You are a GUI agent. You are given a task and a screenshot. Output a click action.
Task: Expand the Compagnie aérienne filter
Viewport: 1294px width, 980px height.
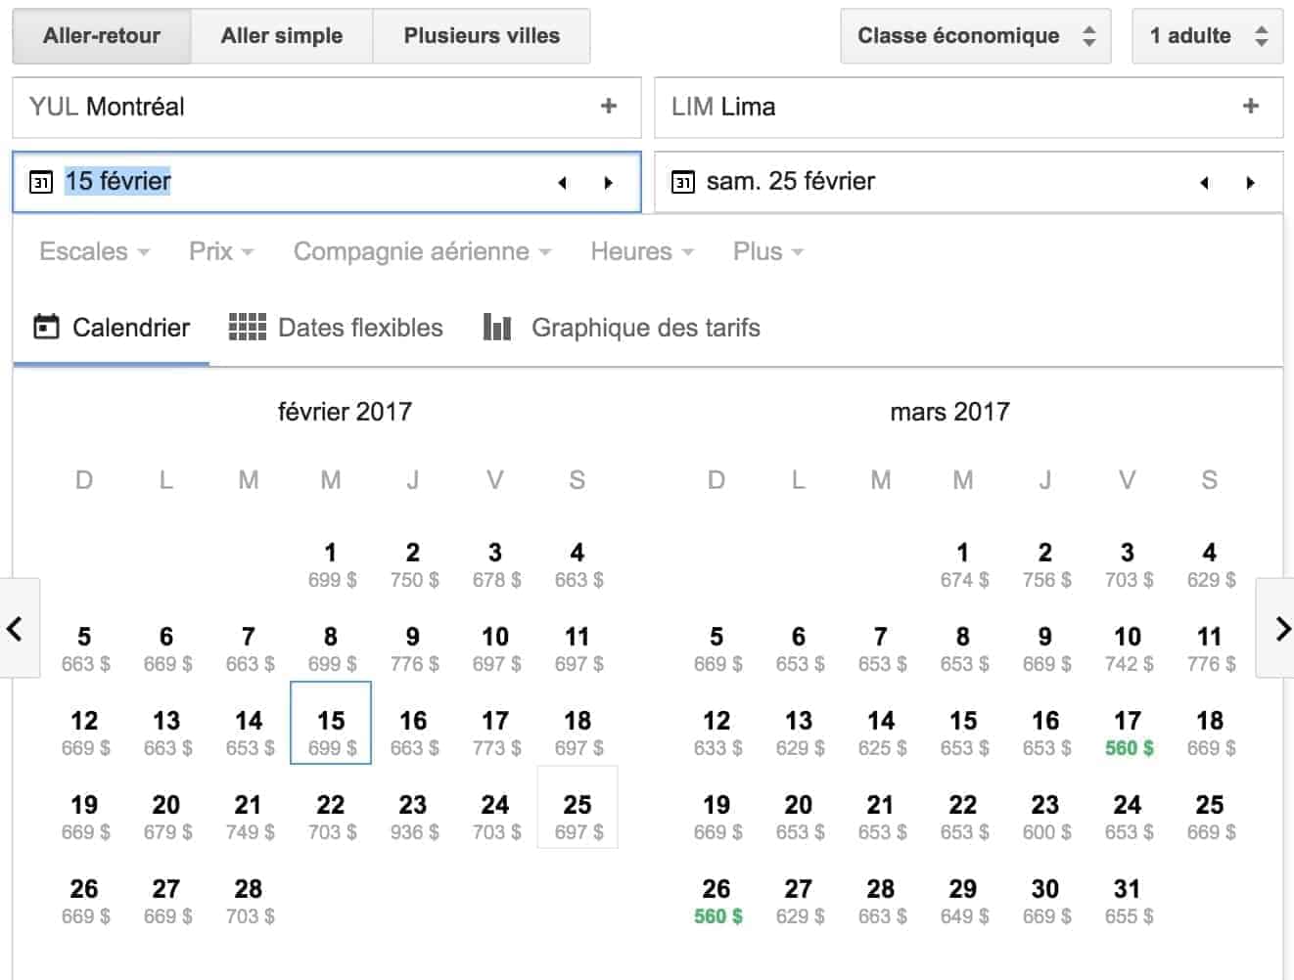tap(422, 252)
